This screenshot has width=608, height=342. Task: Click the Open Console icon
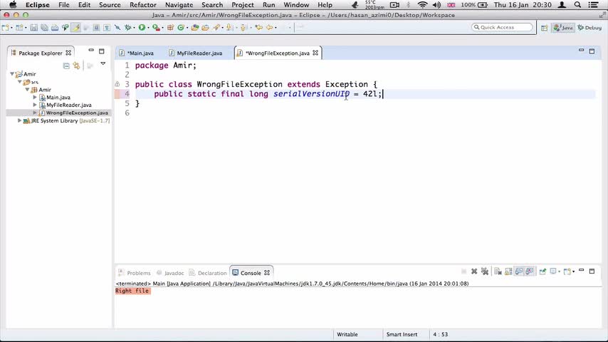pyautogui.click(x=567, y=271)
